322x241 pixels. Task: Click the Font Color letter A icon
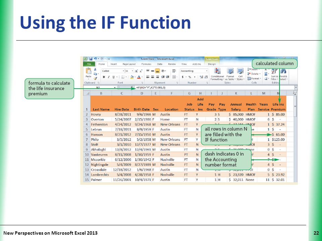pyautogui.click(x=139, y=77)
